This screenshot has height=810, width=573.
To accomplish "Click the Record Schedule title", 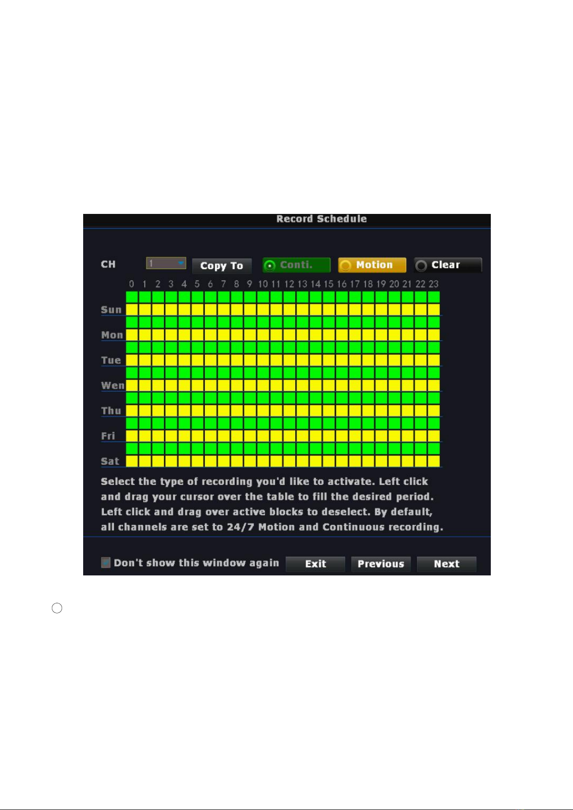I will (x=322, y=219).
